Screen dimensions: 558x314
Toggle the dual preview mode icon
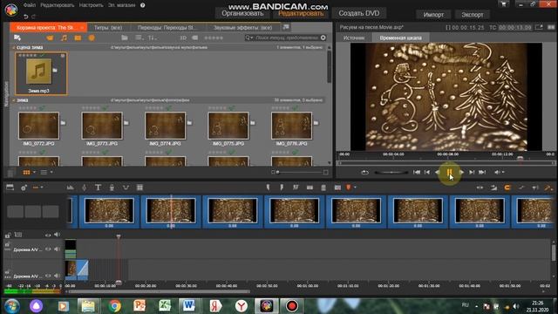point(551,27)
